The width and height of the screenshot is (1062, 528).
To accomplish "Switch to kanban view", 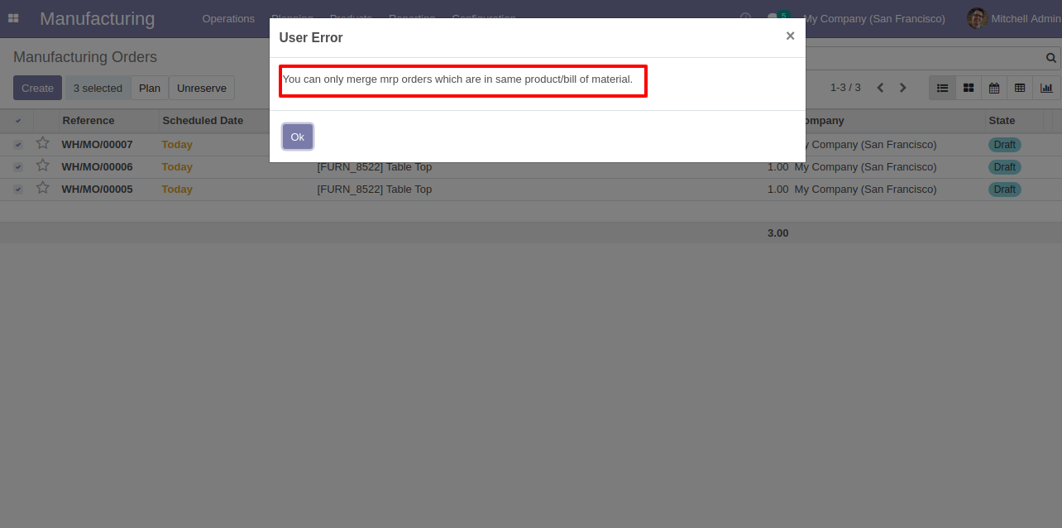I will 969,88.
